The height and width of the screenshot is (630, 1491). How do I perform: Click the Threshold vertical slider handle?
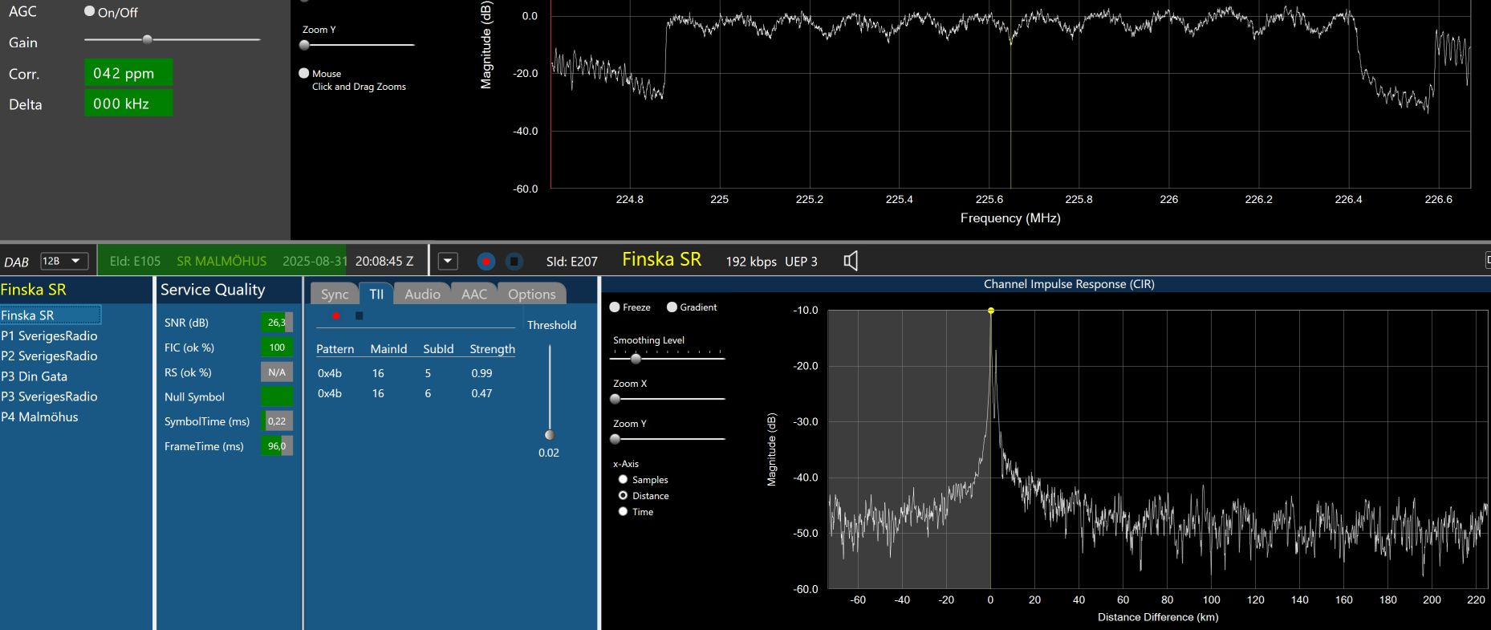point(550,435)
